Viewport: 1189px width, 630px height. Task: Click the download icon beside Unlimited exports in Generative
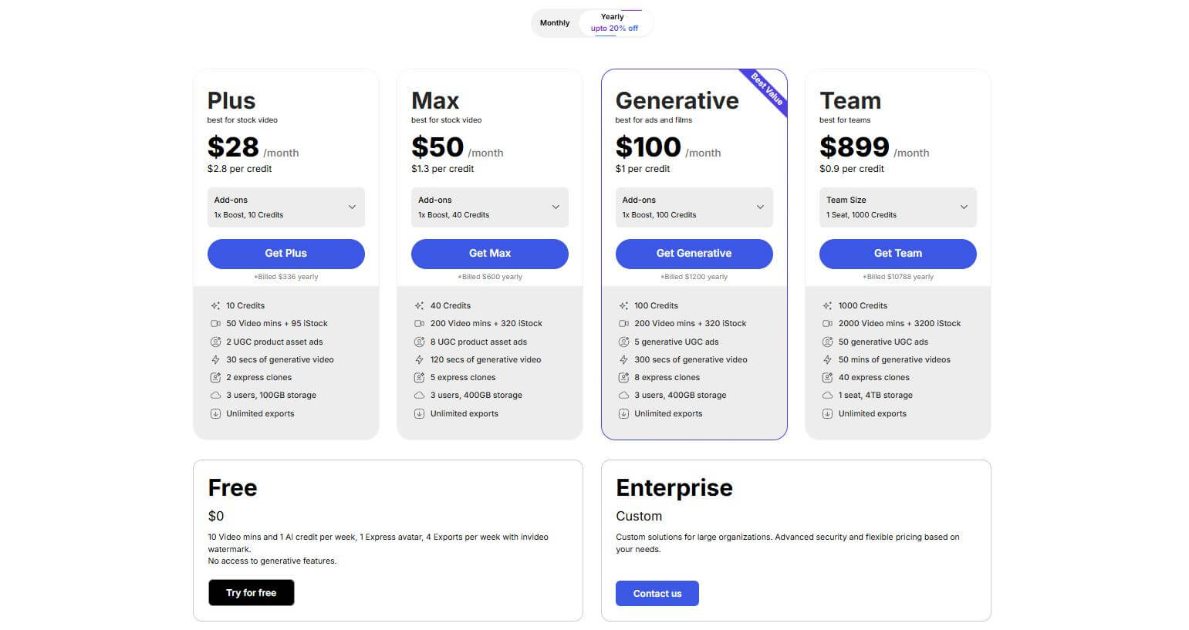coord(623,413)
